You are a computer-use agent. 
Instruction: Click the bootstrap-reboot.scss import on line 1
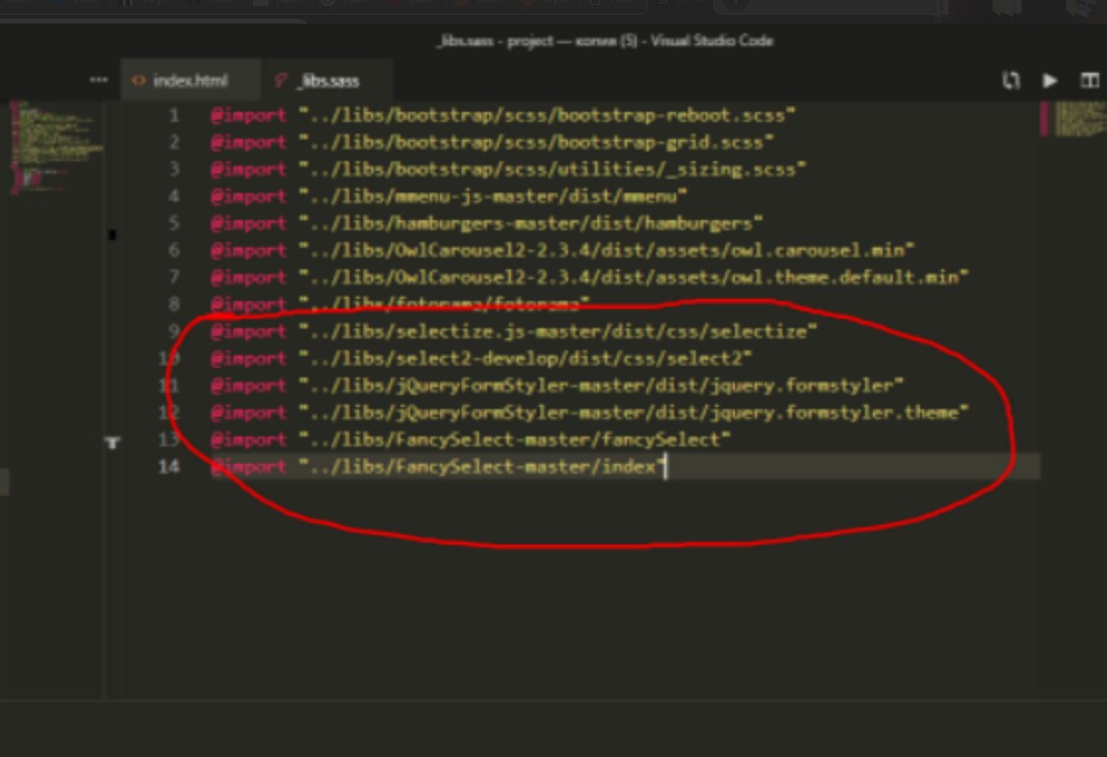(x=503, y=115)
